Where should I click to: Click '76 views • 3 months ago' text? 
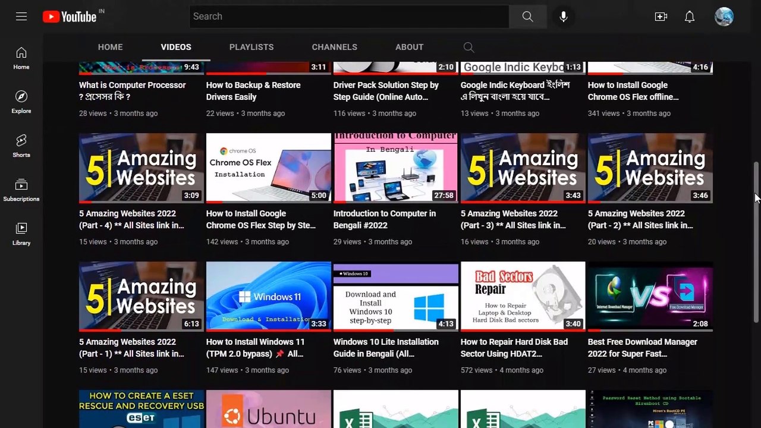click(x=373, y=370)
